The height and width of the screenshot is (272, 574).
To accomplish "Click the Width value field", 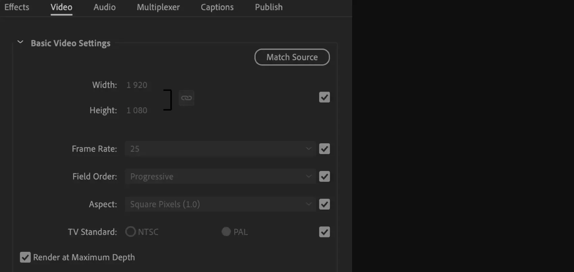I will 136,85.
